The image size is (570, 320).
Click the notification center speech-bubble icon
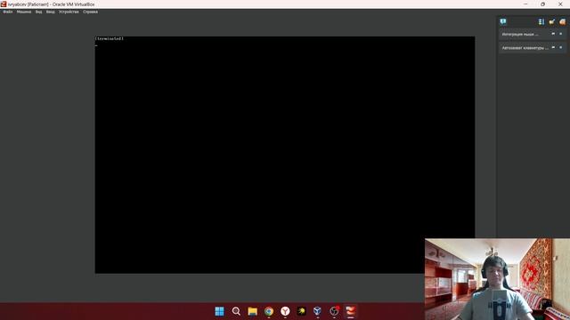point(503,21)
